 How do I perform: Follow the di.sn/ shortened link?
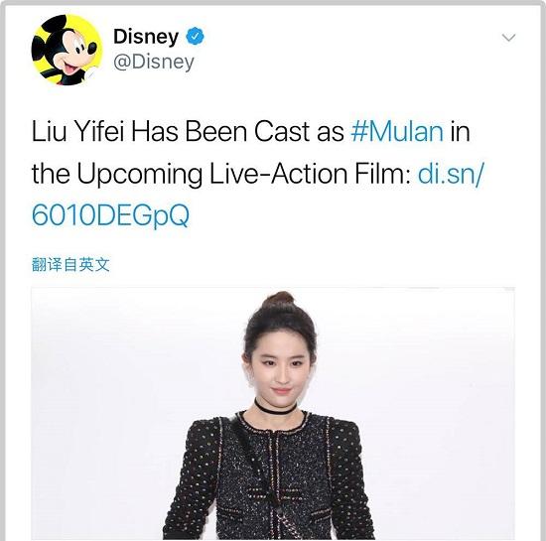pos(451,174)
